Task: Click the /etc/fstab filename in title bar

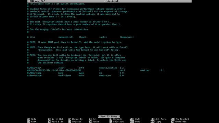Action: [x=112, y=1]
